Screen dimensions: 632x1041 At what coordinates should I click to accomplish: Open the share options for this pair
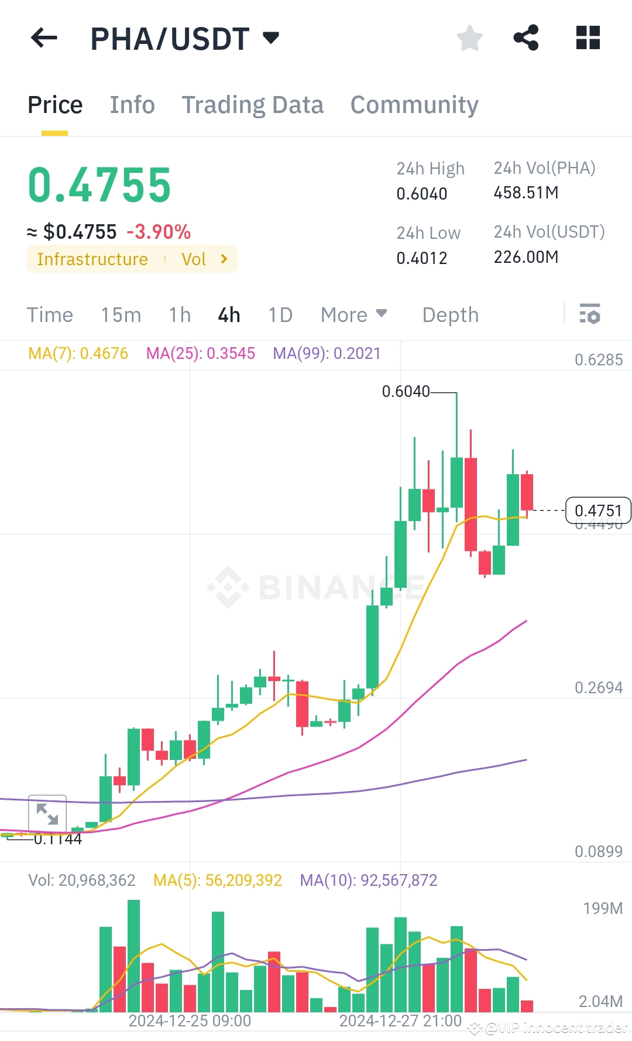[527, 38]
